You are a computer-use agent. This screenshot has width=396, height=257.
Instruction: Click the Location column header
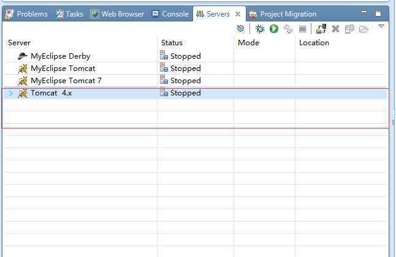(x=314, y=43)
